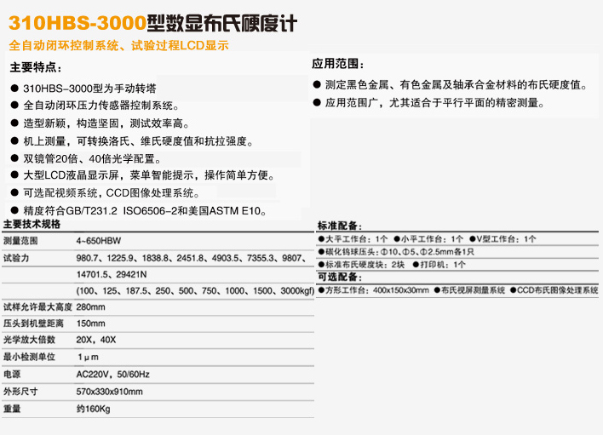Screen dimensions: 603x435
Task: Click the 电源 value AC220V, 50/60Hz
Action: tap(113, 374)
